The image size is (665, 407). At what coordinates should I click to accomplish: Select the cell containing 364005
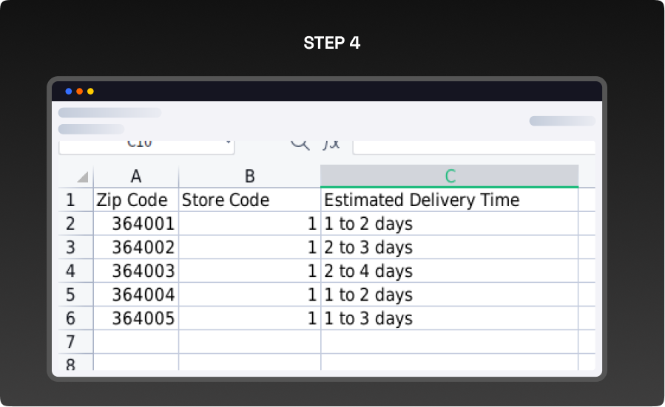[x=136, y=318]
